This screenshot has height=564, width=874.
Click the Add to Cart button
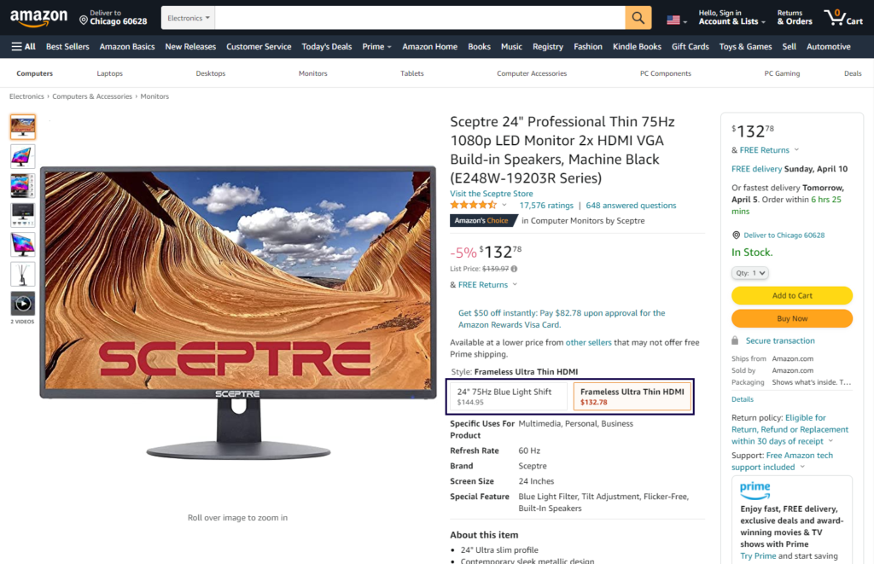coord(792,295)
